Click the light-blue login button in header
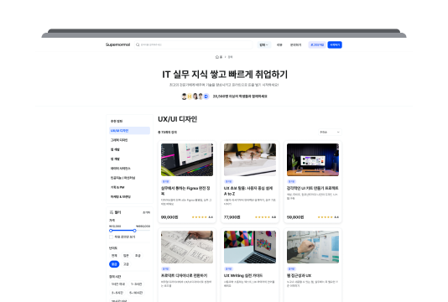 coord(317,44)
